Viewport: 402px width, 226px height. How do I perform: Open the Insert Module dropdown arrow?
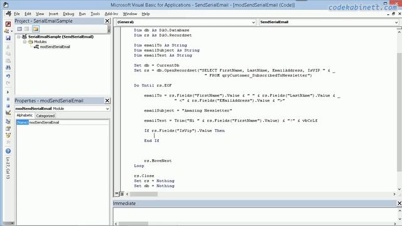click(x=11, y=31)
